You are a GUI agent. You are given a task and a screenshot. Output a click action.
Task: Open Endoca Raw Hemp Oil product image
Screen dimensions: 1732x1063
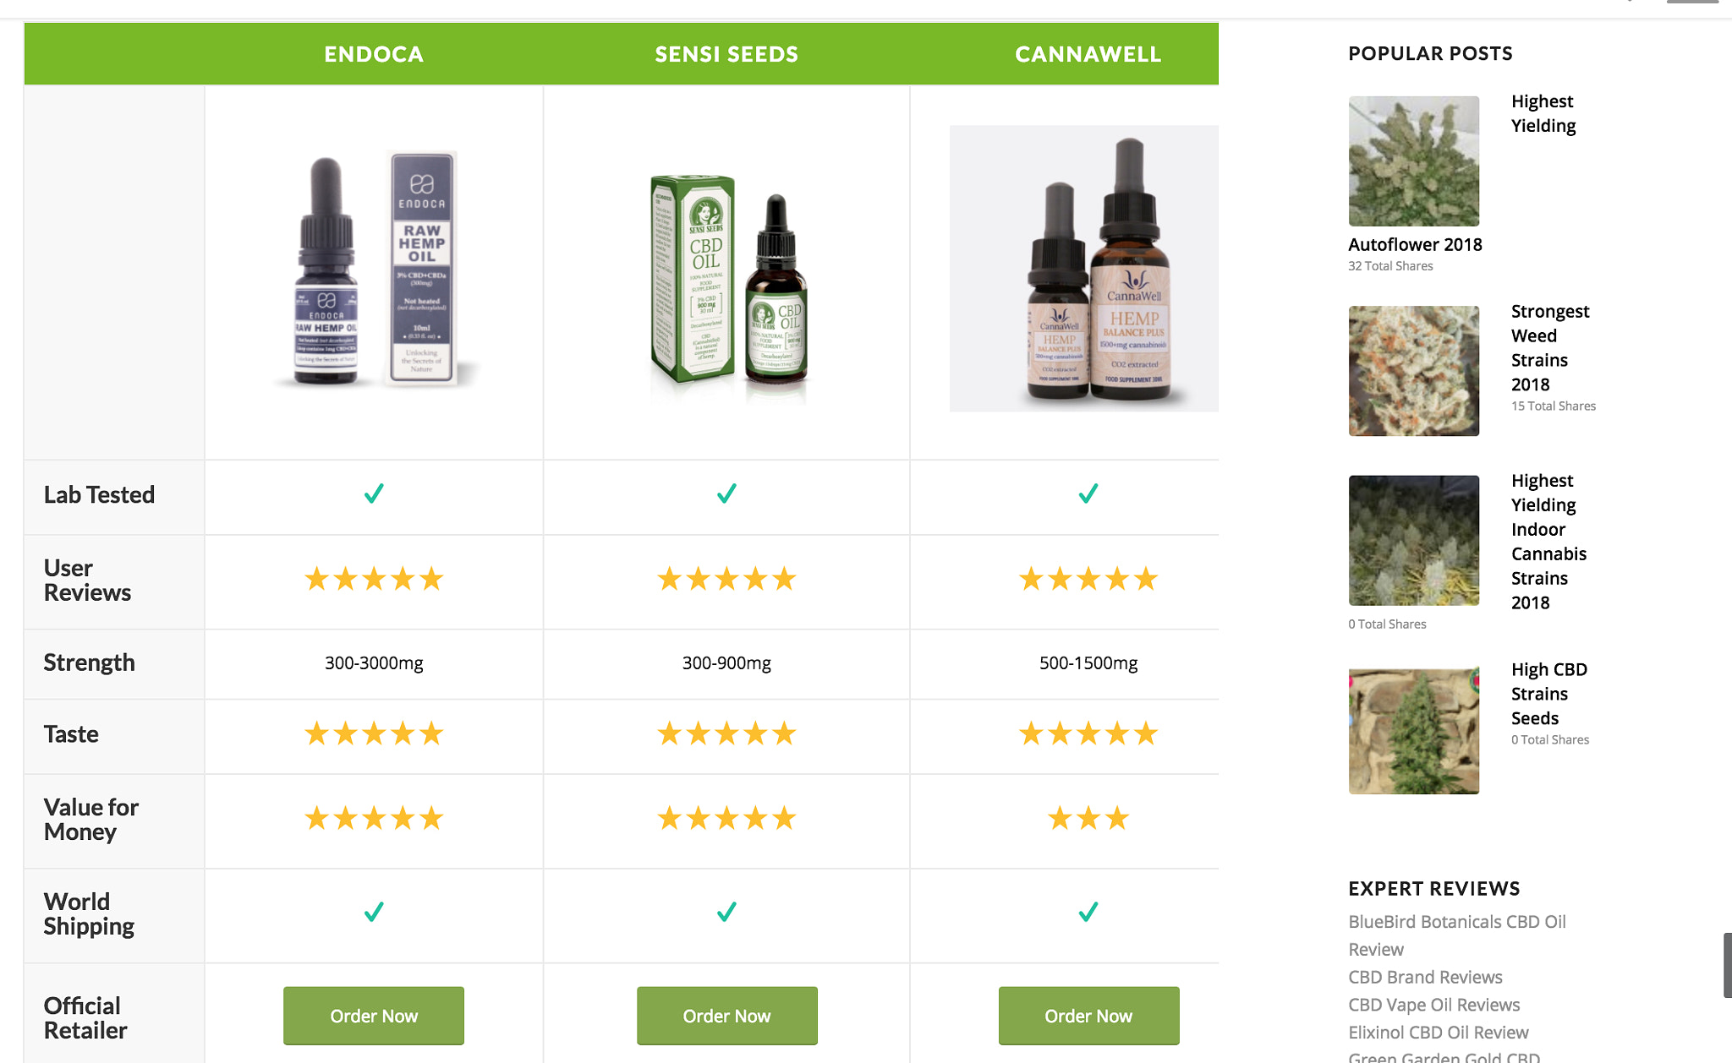(x=374, y=269)
